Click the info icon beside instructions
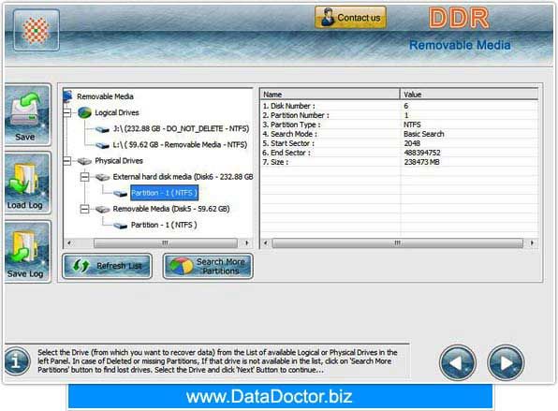The image size is (558, 411). (x=17, y=361)
